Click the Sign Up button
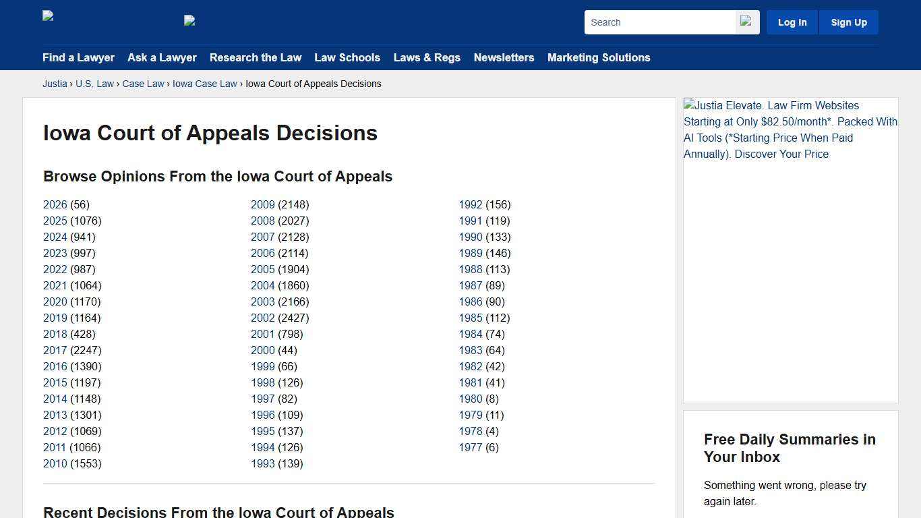Image resolution: width=921 pixels, height=518 pixels. (848, 22)
